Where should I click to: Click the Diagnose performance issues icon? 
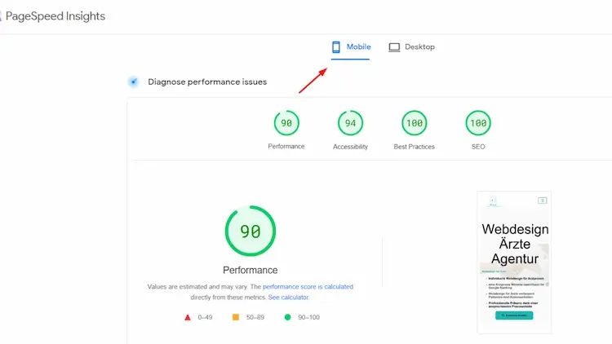[x=133, y=82]
